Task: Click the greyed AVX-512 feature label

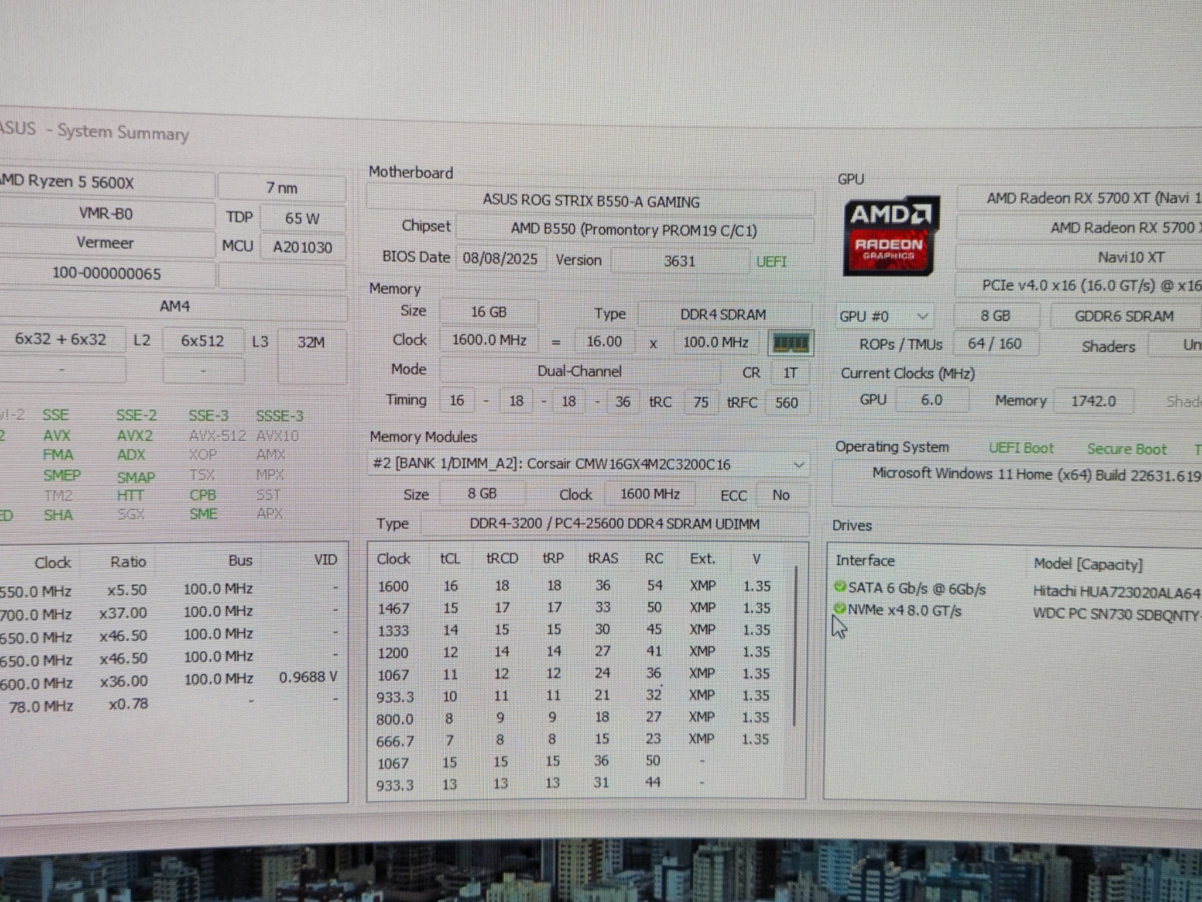Action: tap(217, 436)
